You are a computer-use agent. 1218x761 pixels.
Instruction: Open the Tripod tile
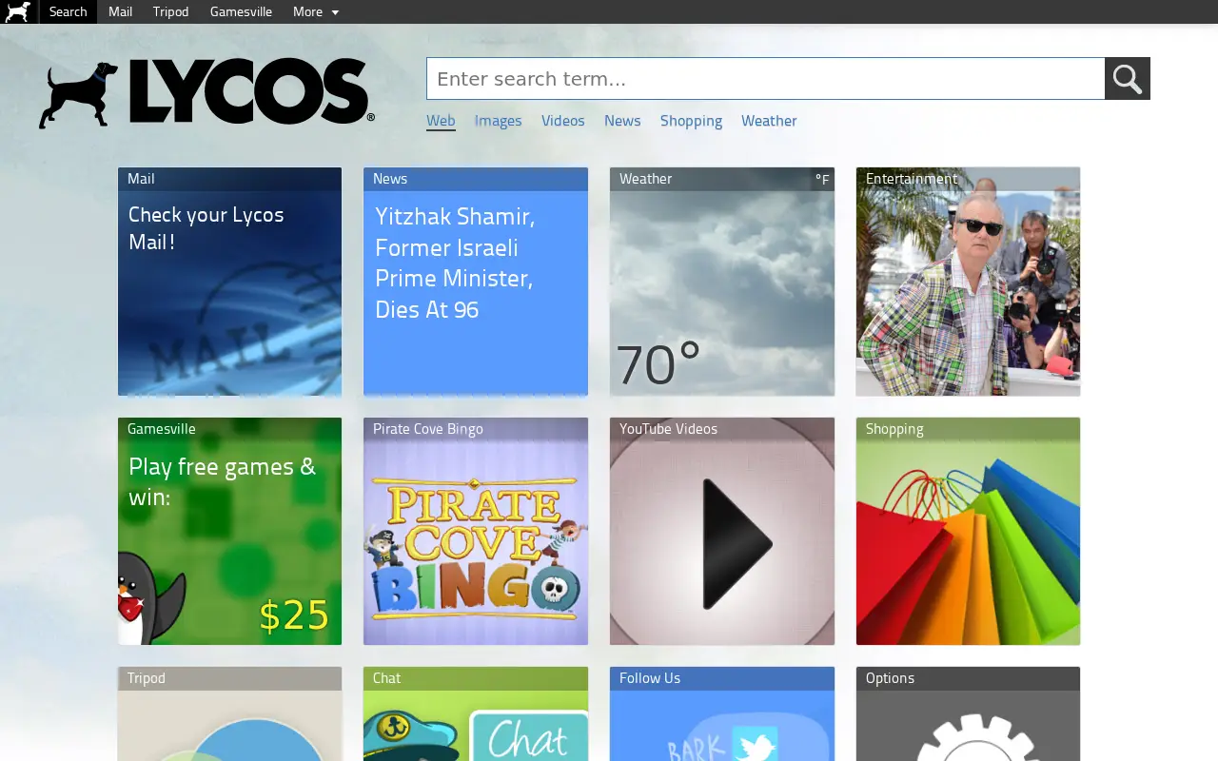point(229,713)
